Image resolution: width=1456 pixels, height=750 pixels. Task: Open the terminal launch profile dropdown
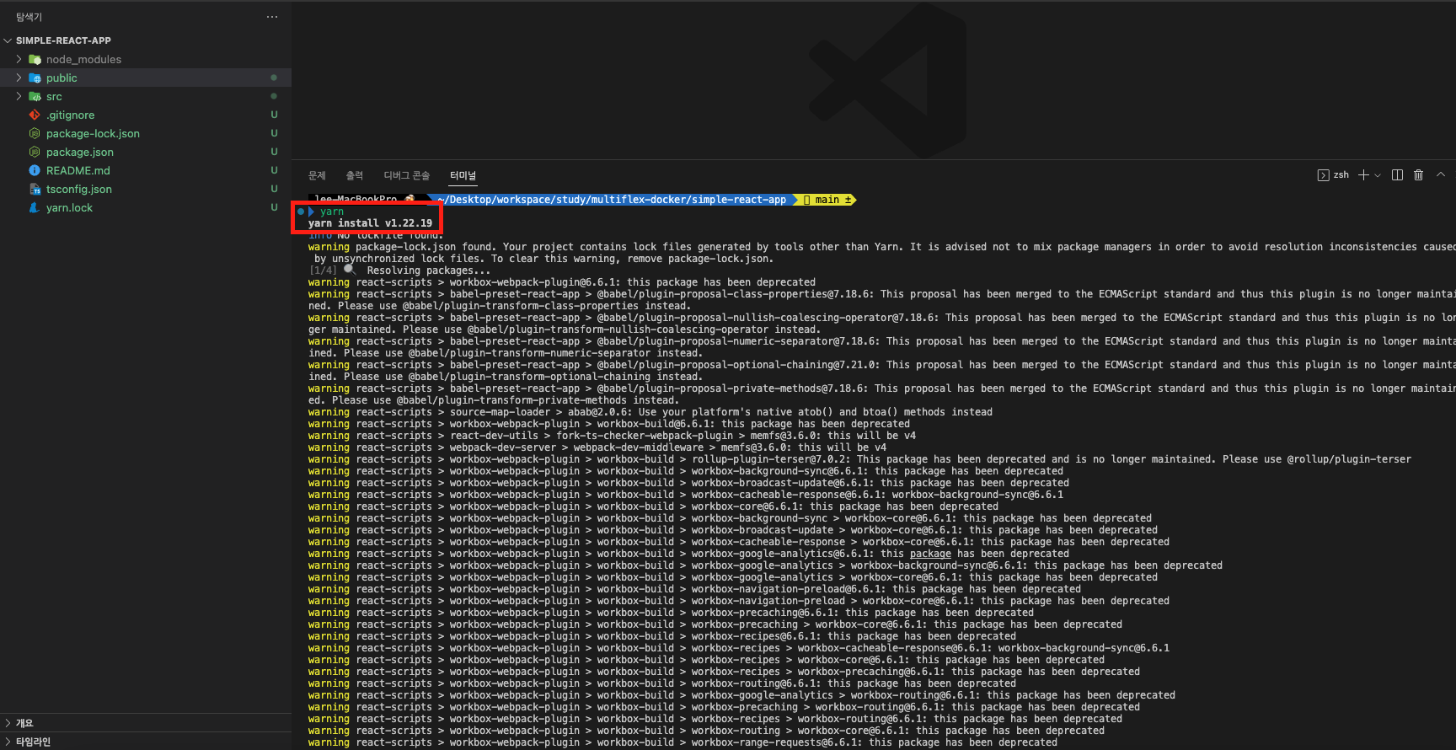1378,175
